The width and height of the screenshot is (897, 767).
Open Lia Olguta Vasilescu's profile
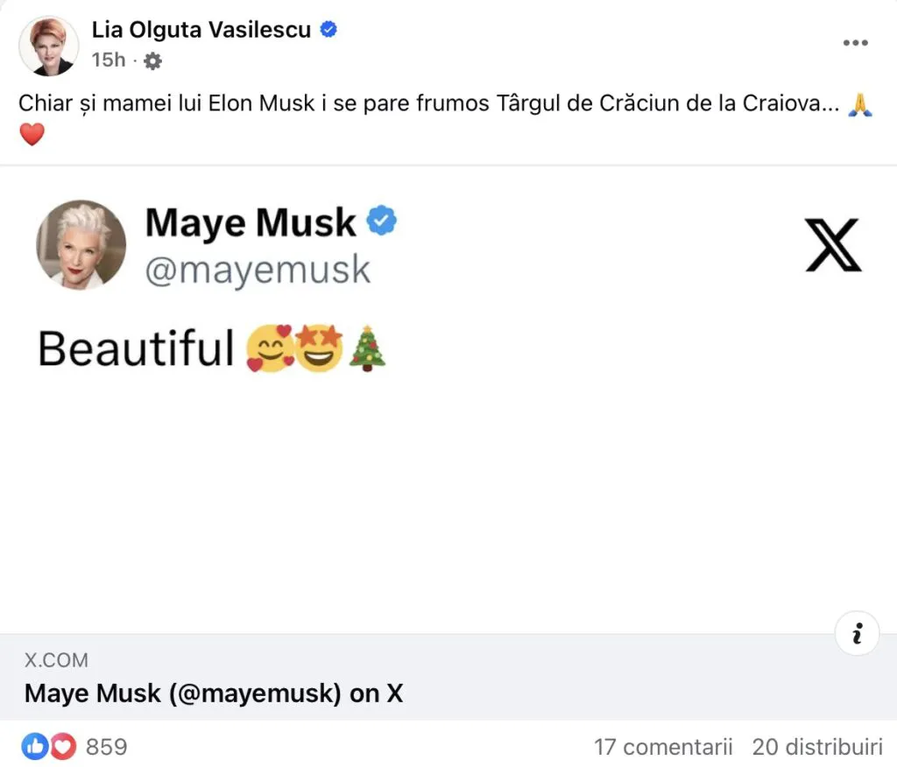(x=201, y=28)
